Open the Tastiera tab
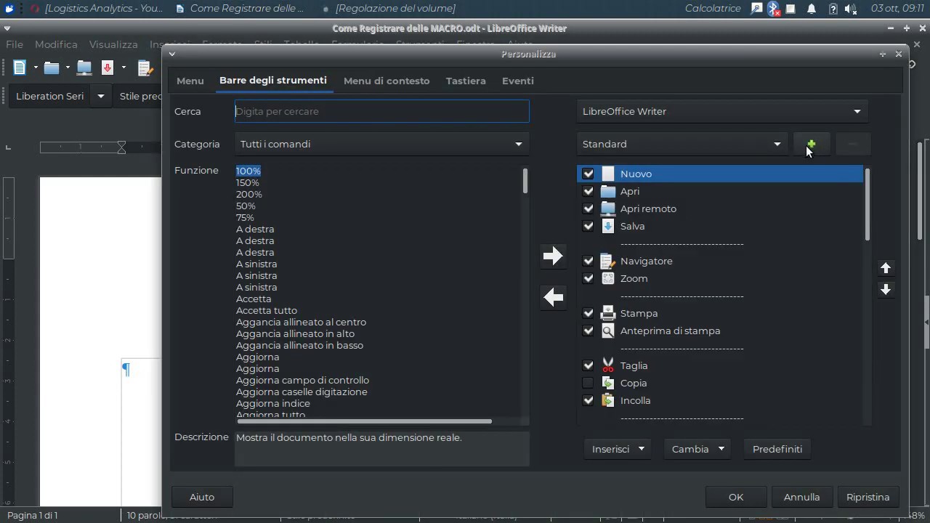This screenshot has height=523, width=930. 466,81
